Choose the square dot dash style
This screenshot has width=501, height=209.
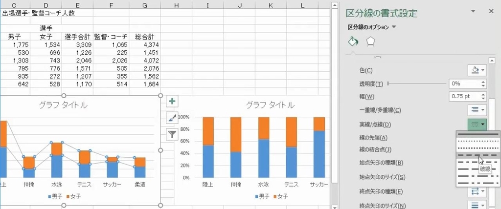point(478,148)
